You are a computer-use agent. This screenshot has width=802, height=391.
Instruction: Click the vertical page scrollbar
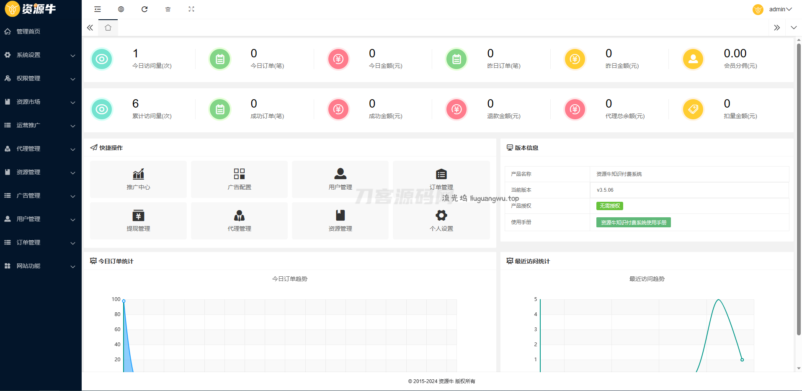coord(799,188)
